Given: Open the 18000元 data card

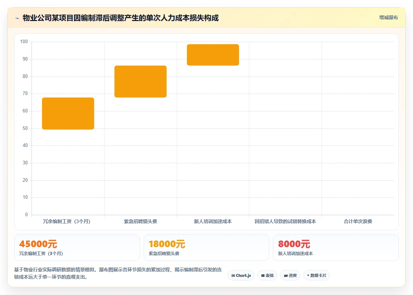Looking at the screenshot, I should [206, 247].
